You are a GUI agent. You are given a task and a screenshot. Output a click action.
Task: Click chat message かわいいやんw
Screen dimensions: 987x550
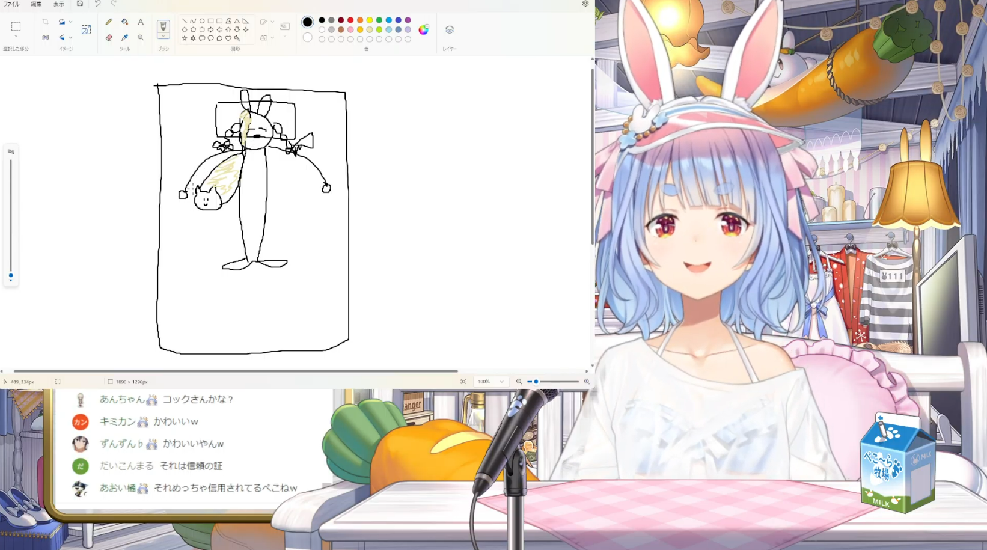coord(194,444)
